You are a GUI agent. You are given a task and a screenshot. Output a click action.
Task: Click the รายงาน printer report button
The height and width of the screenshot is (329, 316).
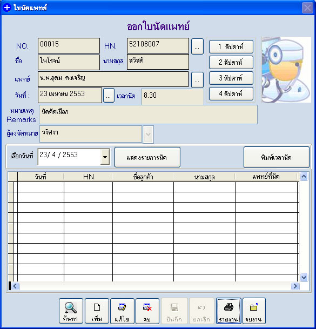pos(228,311)
